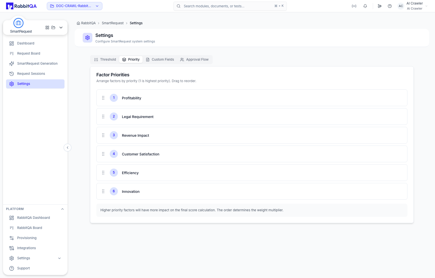Open RabbitQA Dashboard in platform menu
This screenshot has width=435, height=278.
35,218
